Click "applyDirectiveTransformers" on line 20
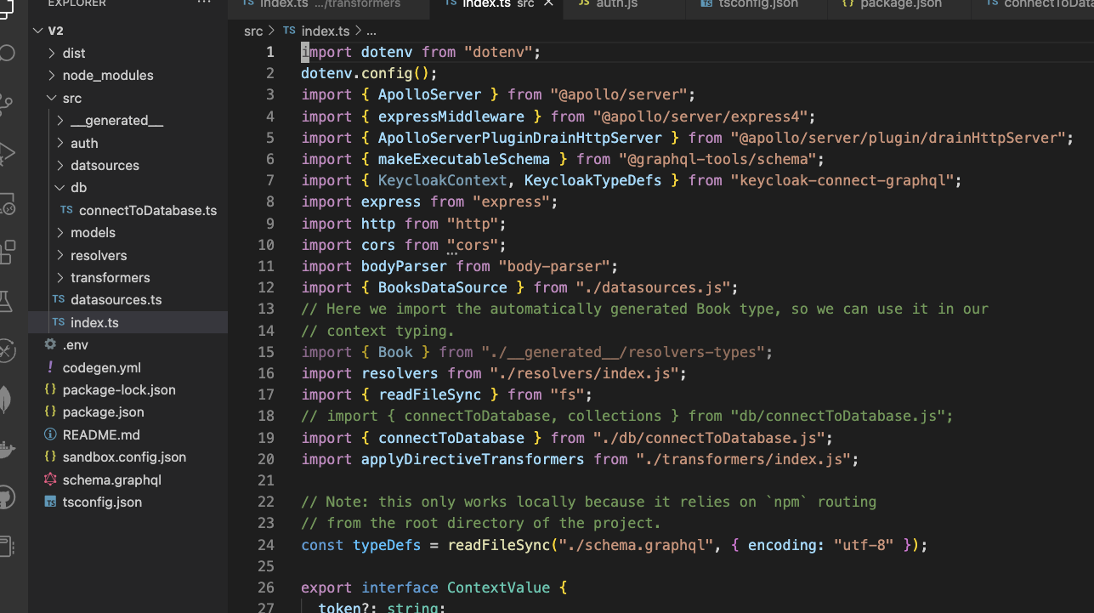The width and height of the screenshot is (1094, 613). coord(473,459)
